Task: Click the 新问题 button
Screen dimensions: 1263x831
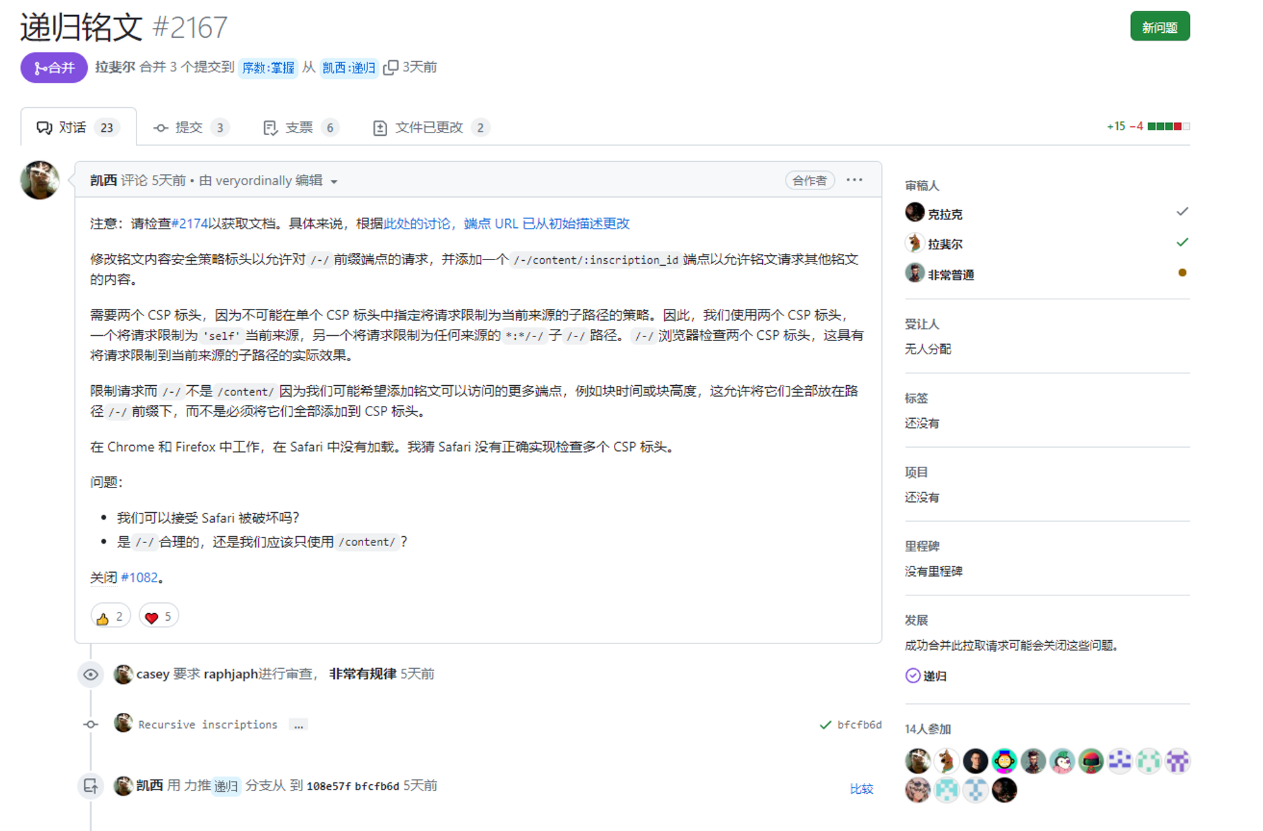Action: coord(1159,26)
